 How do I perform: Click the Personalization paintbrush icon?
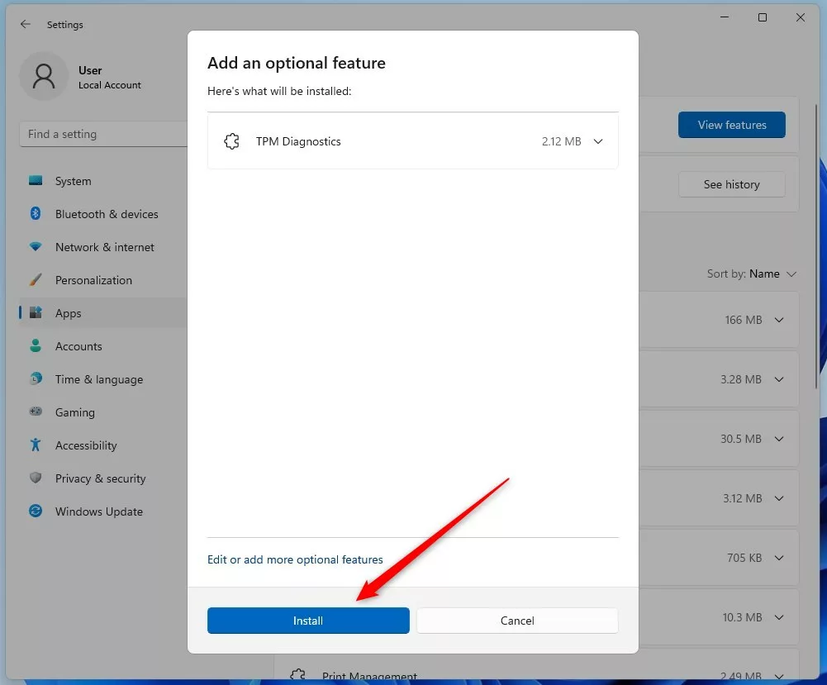pyautogui.click(x=36, y=279)
